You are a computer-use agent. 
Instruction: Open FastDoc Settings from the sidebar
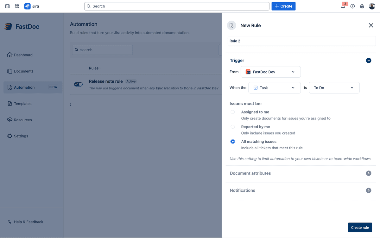(21, 136)
